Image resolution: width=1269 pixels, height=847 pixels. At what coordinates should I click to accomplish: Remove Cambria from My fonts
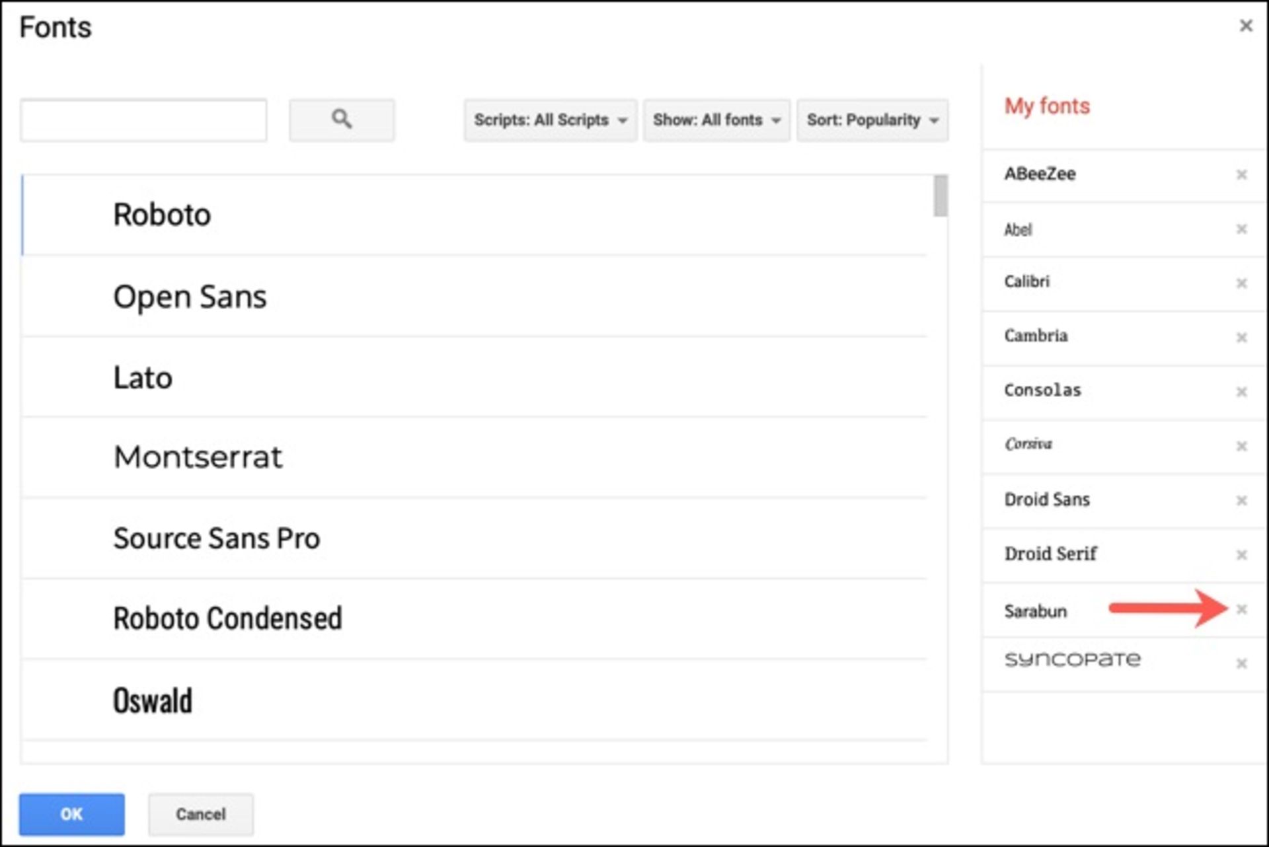(1241, 338)
